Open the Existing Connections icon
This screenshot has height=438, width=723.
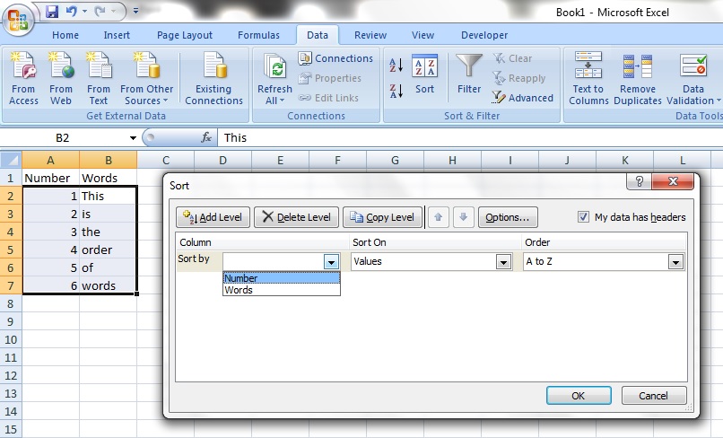(213, 67)
